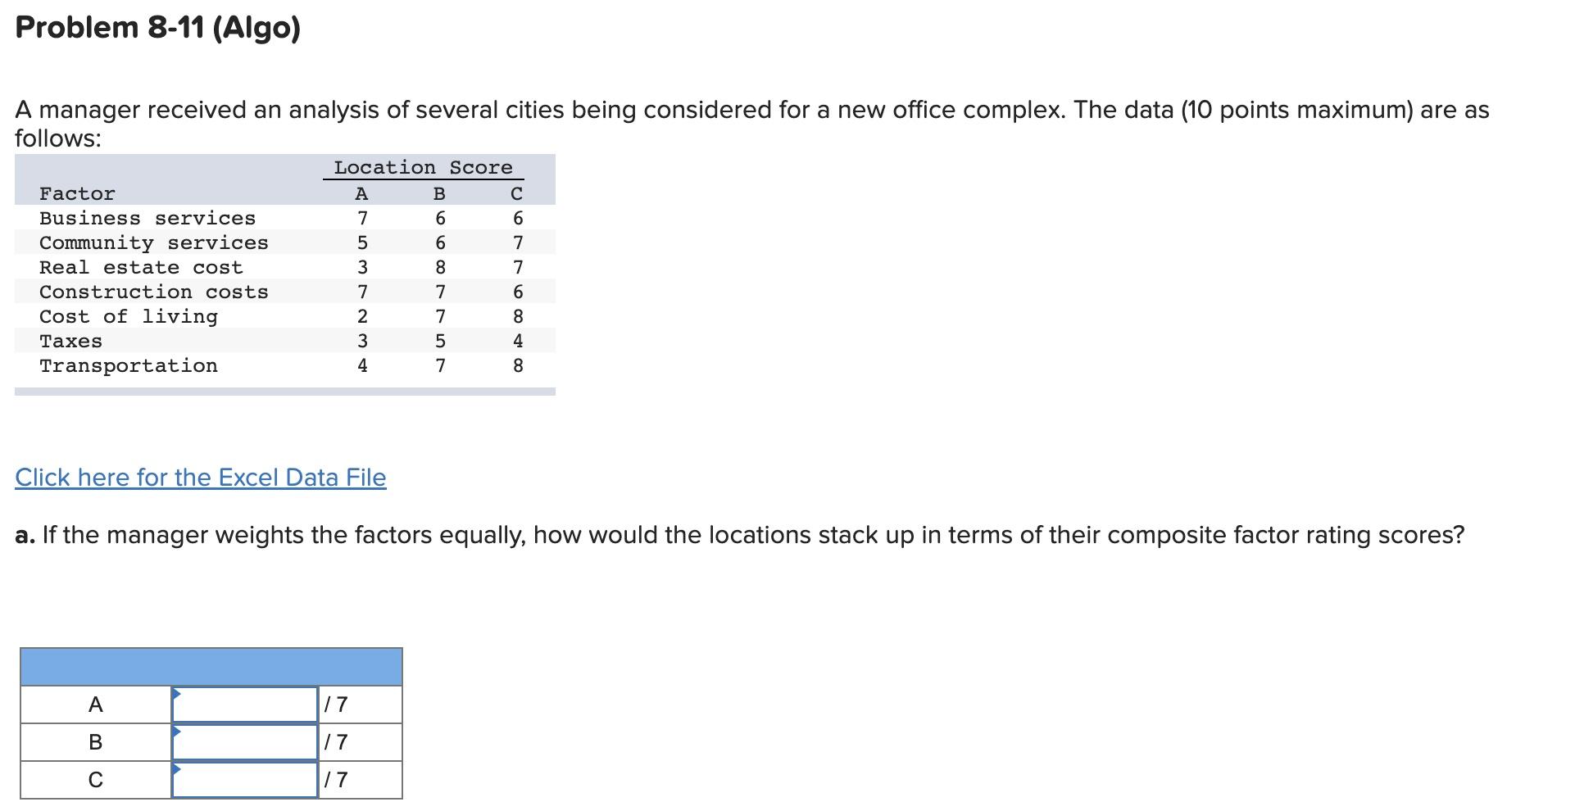The width and height of the screenshot is (1575, 811).
Task: Click the blue flag icon beside row A
Action: [x=176, y=695]
